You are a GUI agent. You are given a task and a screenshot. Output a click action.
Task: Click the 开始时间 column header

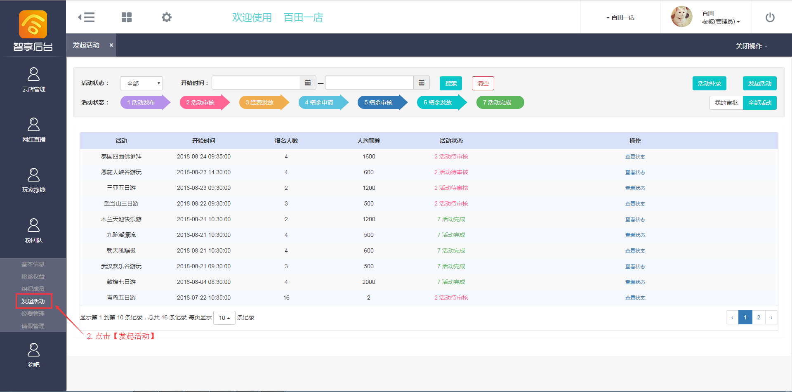pos(204,141)
